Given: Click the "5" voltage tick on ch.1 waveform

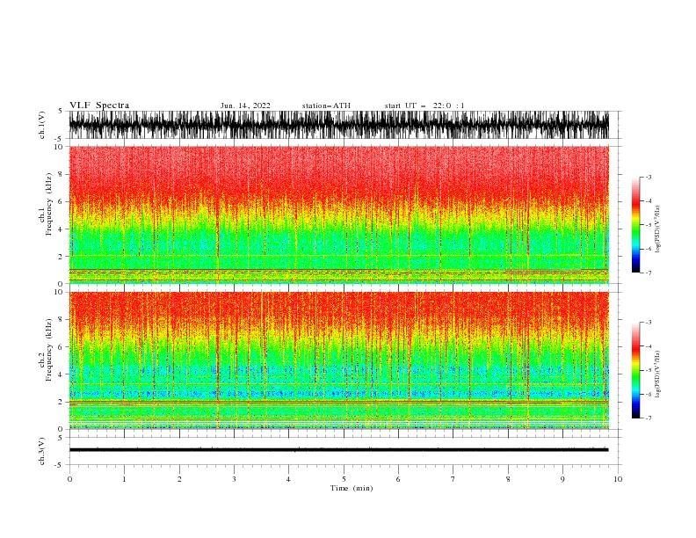Looking at the screenshot, I should coord(62,111).
